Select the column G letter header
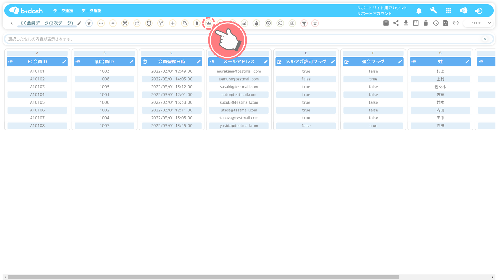Image resolution: width=498 pixels, height=280 pixels. 440,53
